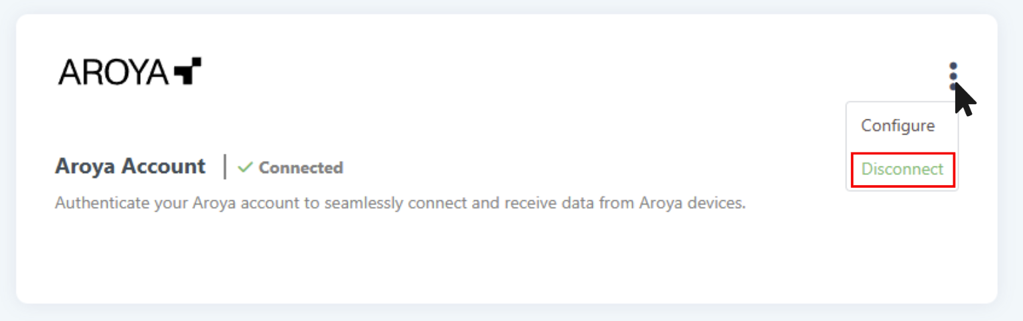Select Configure from the dropdown menu
This screenshot has height=321, width=1023.
(898, 126)
